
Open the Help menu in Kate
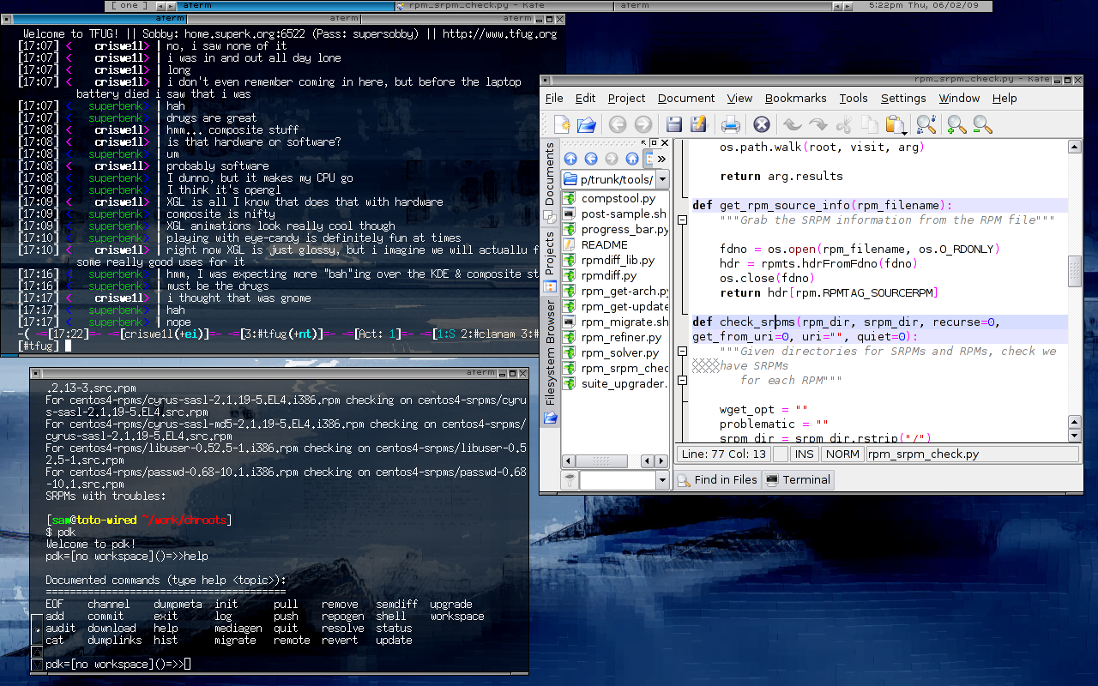(1004, 98)
